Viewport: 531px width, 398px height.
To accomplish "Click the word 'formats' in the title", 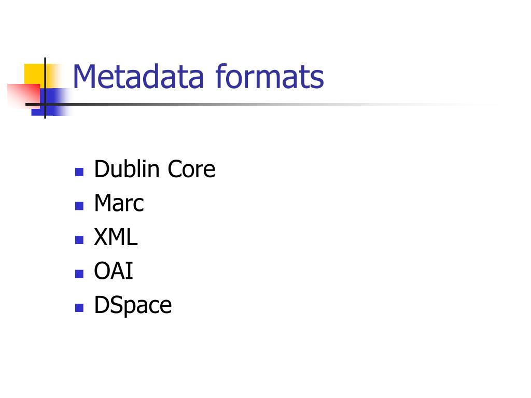I will click(x=270, y=77).
